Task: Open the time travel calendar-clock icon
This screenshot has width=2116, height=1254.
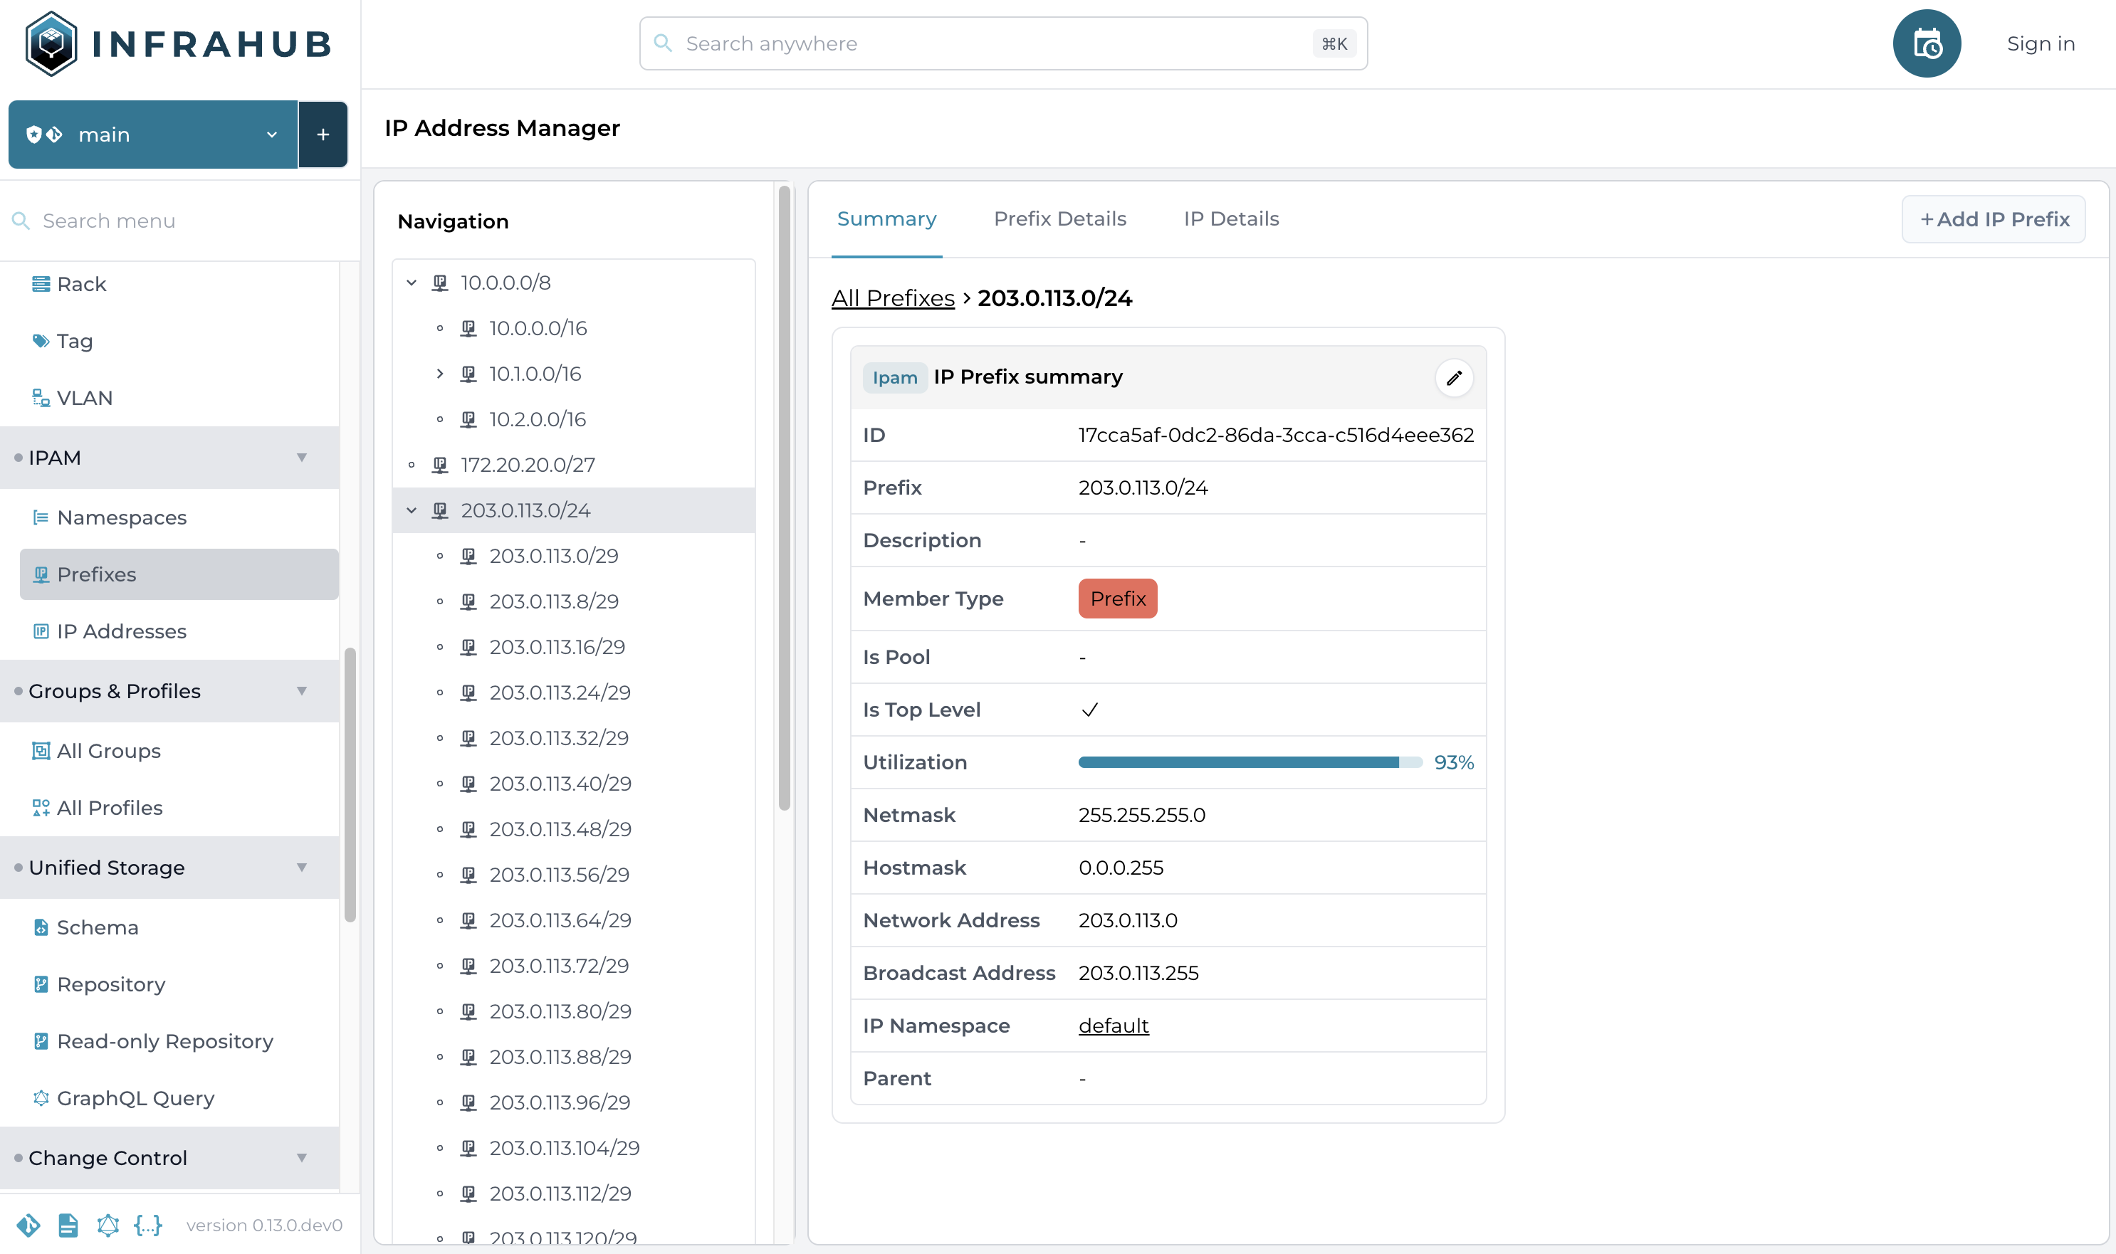Action: click(x=1926, y=44)
